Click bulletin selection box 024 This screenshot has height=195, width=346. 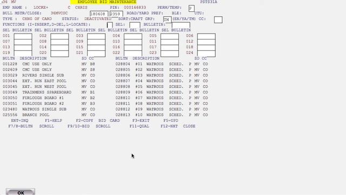click(207, 53)
